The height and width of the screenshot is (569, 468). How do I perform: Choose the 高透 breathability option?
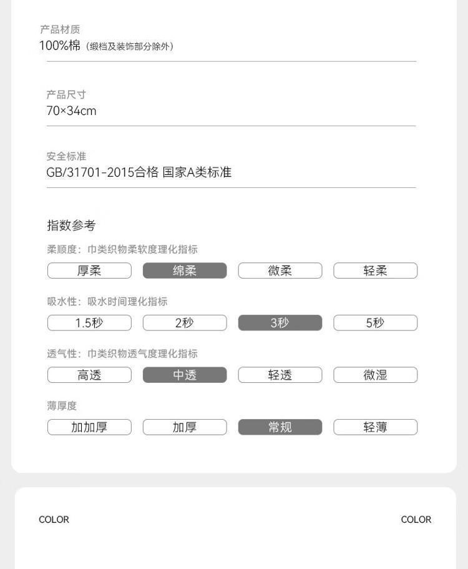(89, 375)
